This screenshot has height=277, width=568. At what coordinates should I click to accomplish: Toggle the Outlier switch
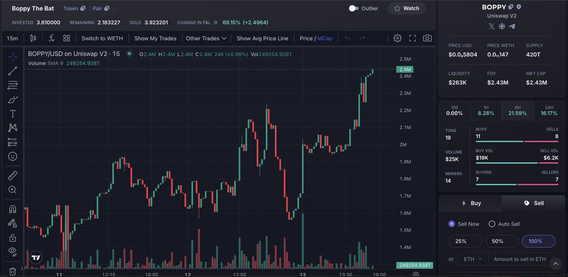coord(354,9)
